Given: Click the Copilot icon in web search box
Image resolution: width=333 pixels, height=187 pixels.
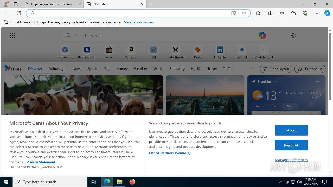Looking at the screenshot, I should click(262, 36).
